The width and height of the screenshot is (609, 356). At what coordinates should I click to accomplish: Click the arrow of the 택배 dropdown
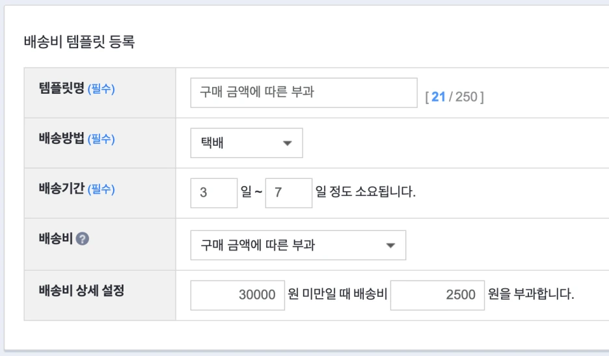[287, 143]
